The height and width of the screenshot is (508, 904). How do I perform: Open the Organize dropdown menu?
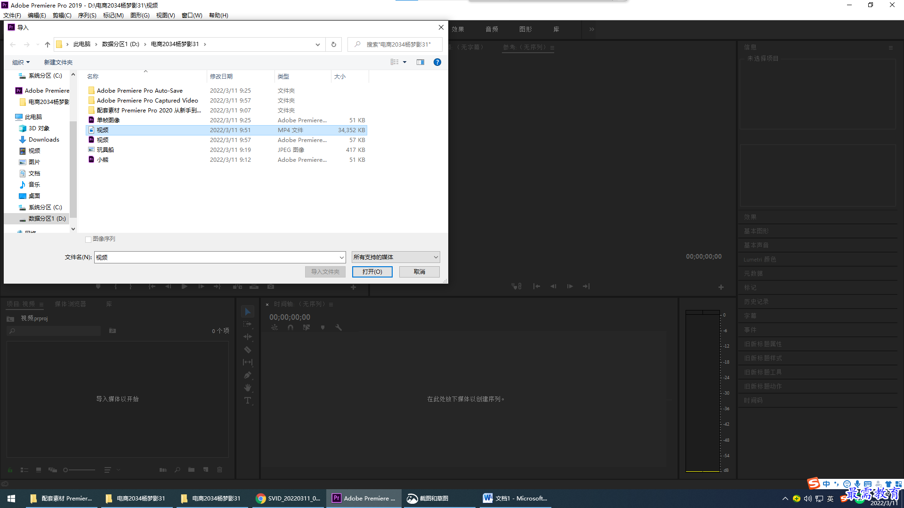point(21,62)
